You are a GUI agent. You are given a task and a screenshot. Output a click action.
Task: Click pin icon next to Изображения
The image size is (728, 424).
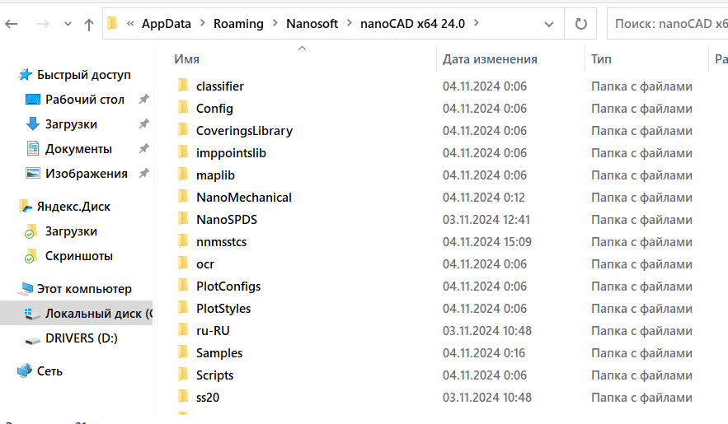pos(144,173)
